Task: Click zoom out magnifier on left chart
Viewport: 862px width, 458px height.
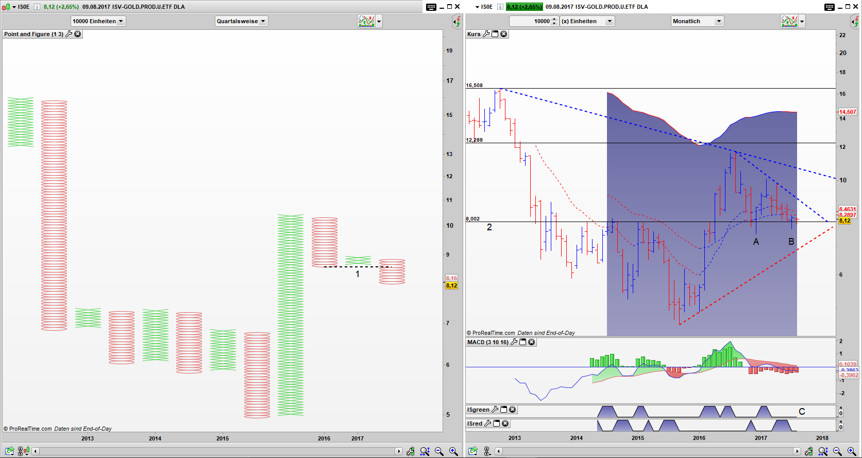Action: tap(439, 451)
